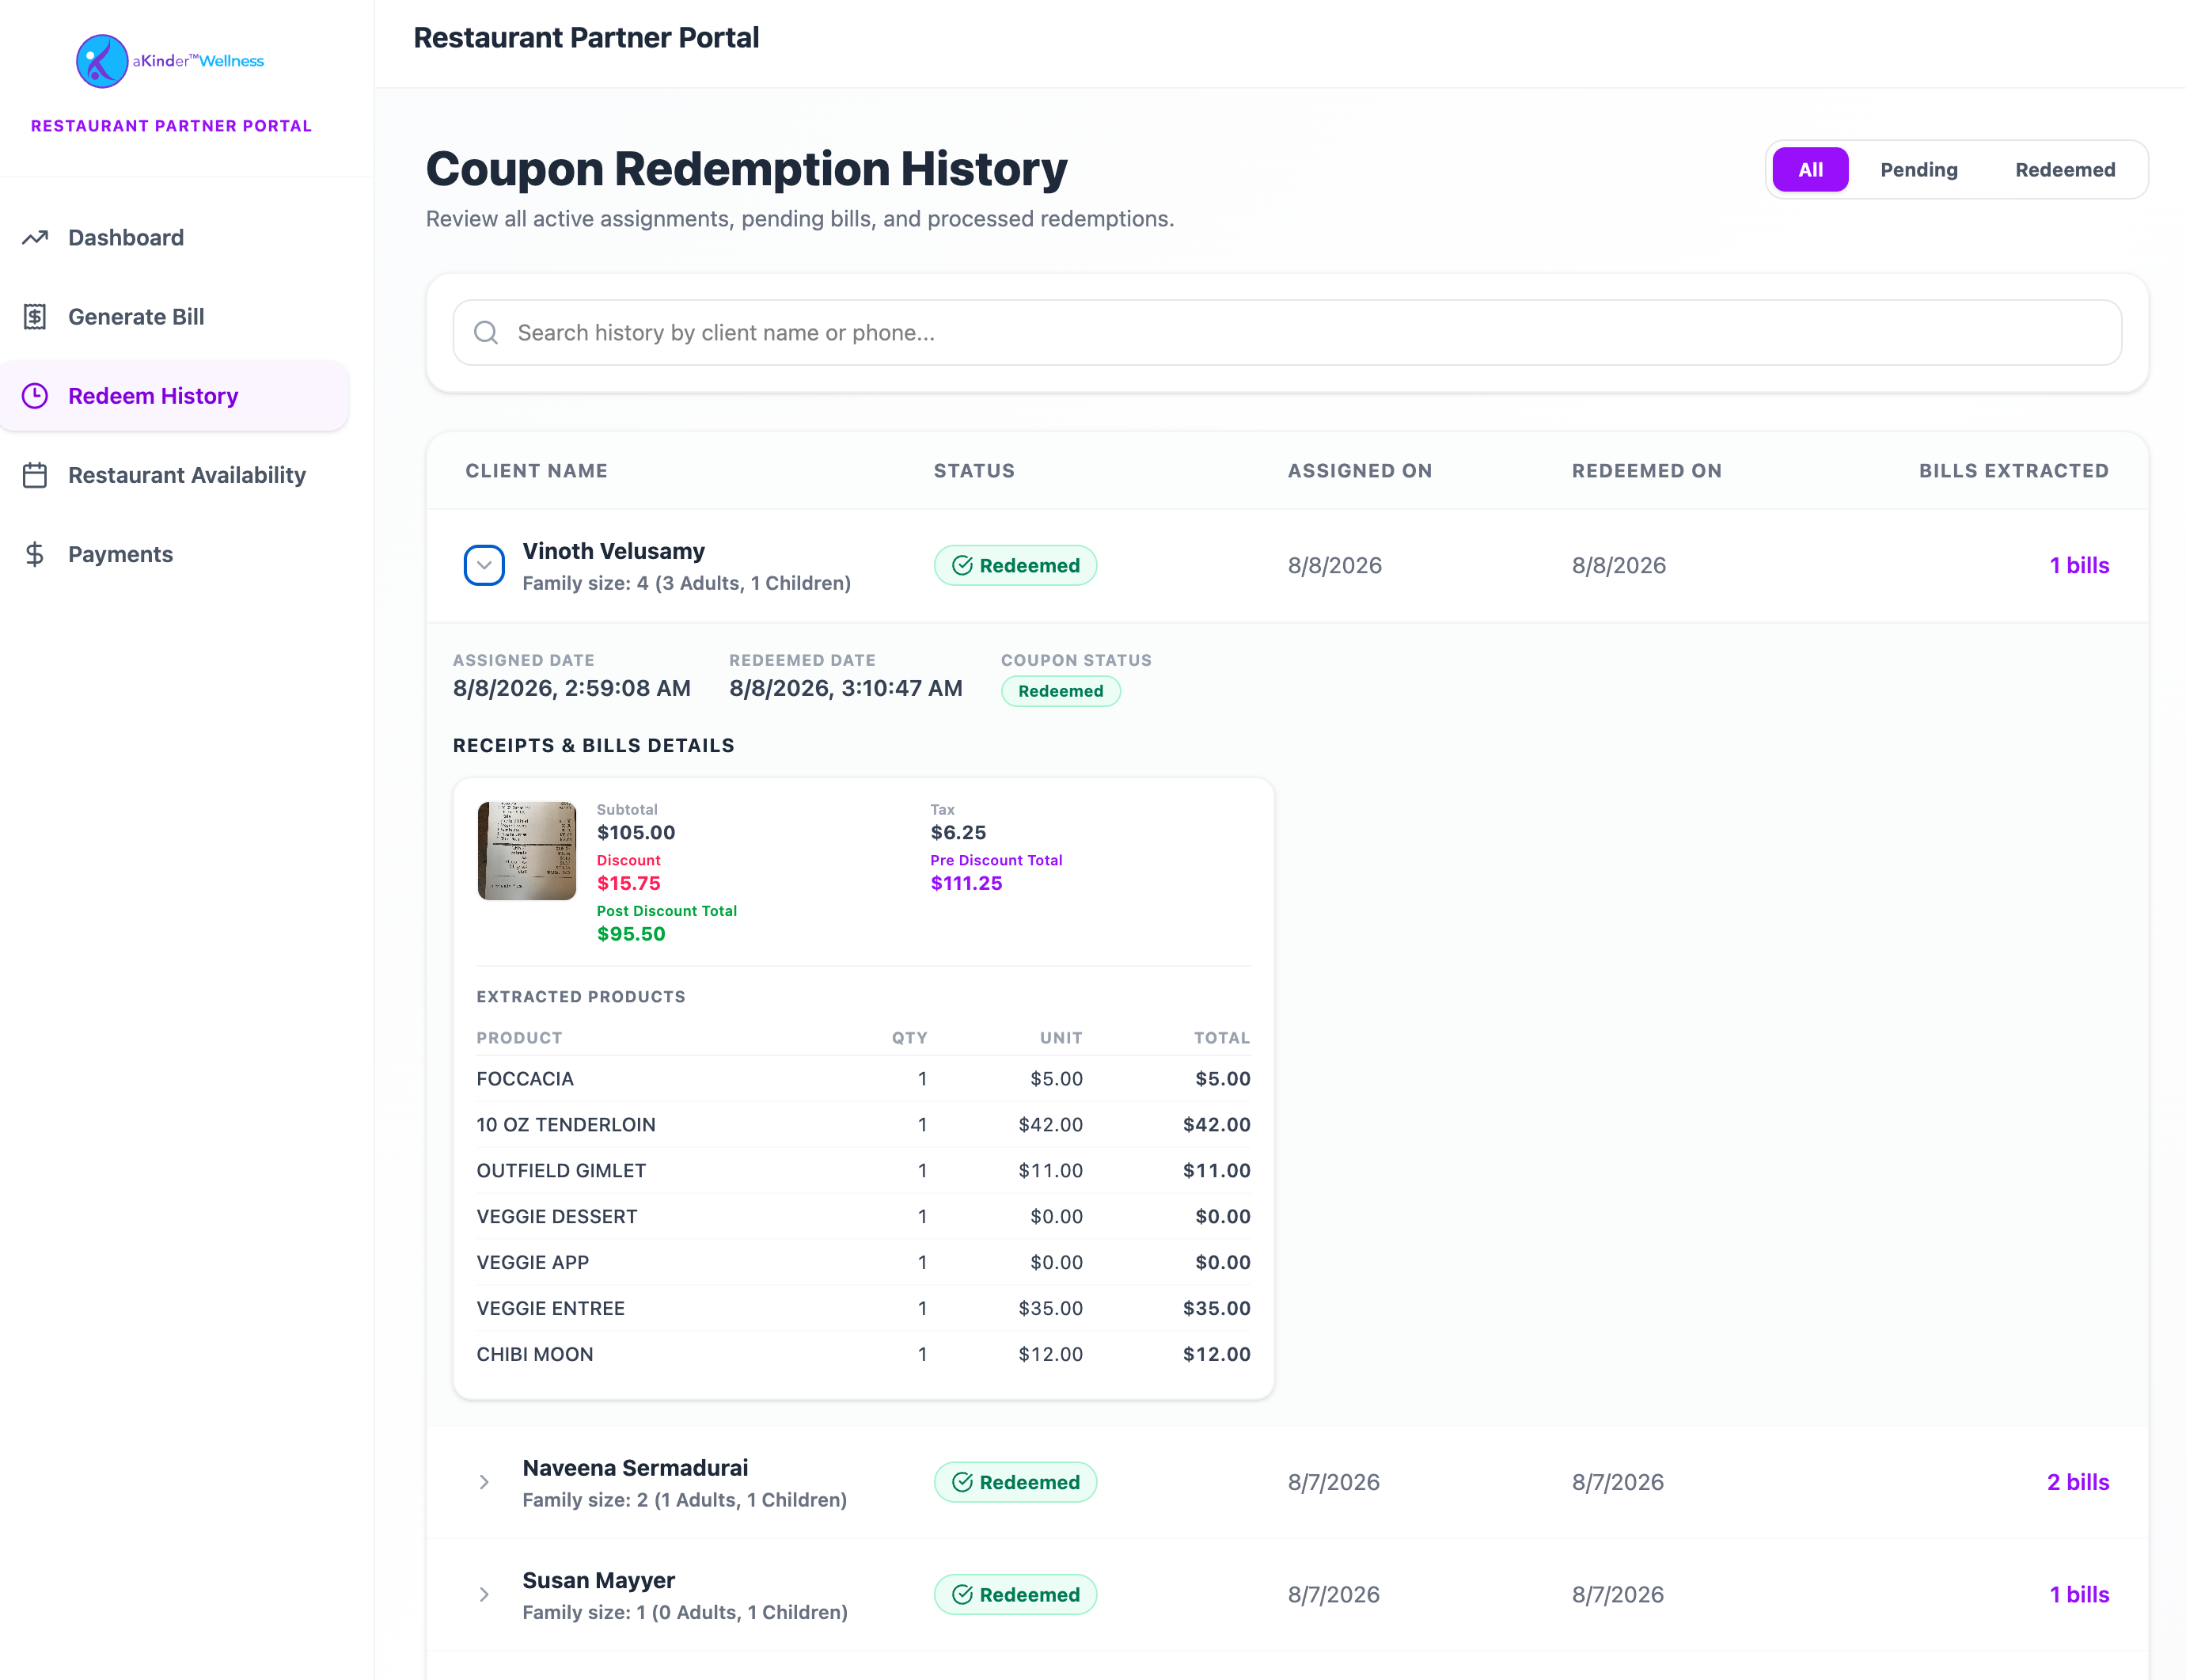The width and height of the screenshot is (2186, 1680).
Task: Click the CLIENT NAME column header
Action: [x=537, y=471]
